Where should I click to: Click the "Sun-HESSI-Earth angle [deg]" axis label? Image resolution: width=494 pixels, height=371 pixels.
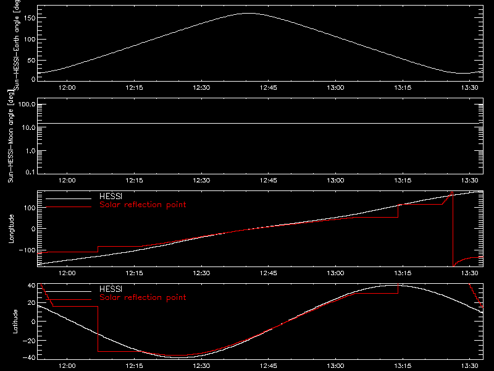point(17,45)
